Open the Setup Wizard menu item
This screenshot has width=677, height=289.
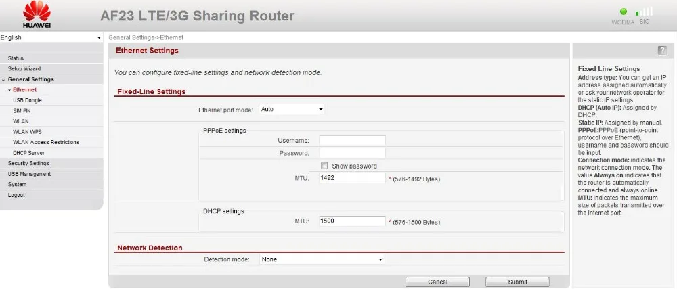point(24,68)
